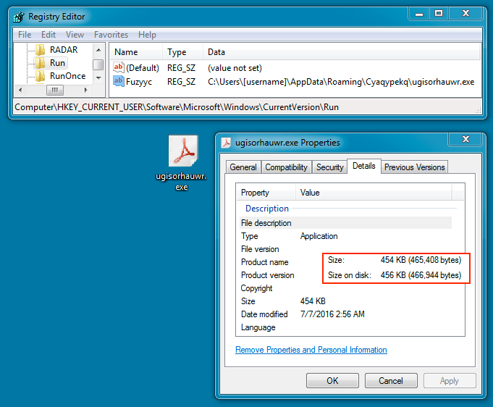Screen dimensions: 493x407
Task: Select the RADAR folder icon in tree
Action: [41, 50]
